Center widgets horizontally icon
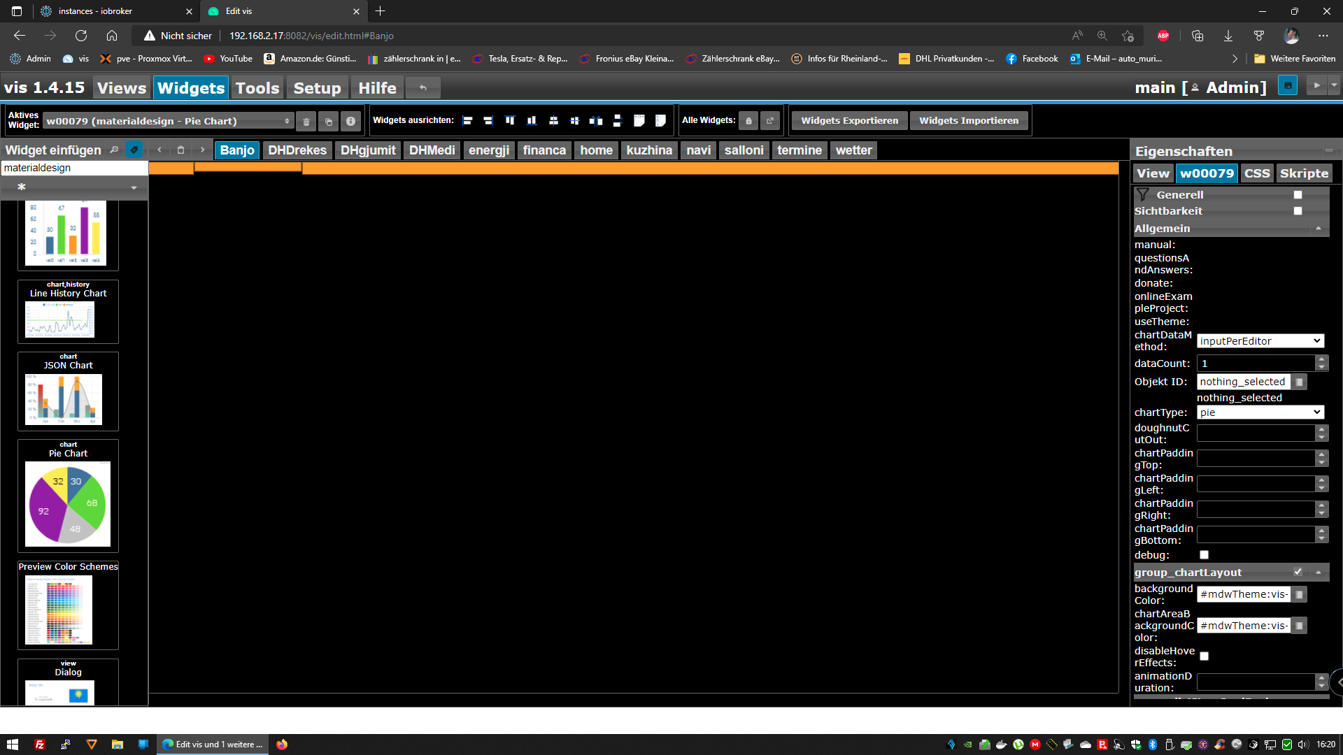Image resolution: width=1343 pixels, height=755 pixels. (553, 121)
